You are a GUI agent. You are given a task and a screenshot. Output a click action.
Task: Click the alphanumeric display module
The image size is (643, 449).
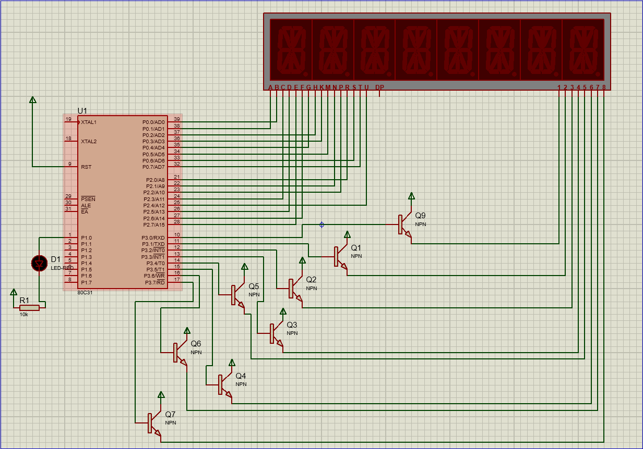436,49
